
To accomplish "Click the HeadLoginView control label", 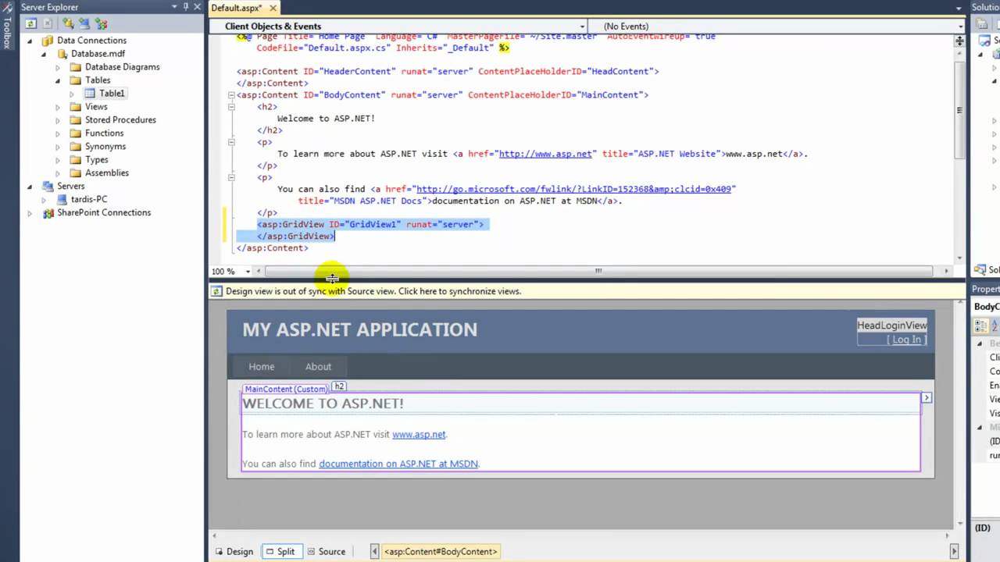I will click(x=891, y=325).
